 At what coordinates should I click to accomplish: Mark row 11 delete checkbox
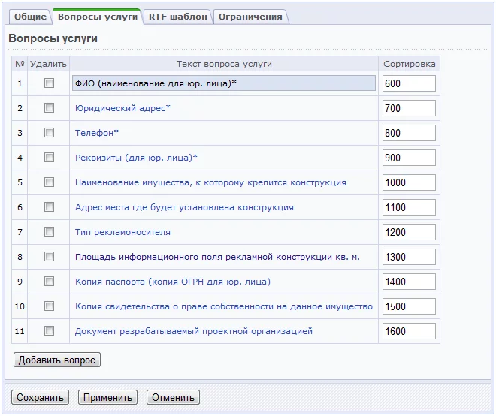(49, 331)
